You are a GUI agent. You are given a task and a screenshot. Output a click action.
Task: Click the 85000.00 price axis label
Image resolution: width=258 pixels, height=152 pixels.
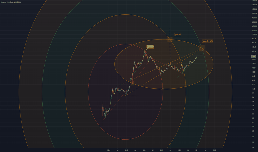(x=254, y=18)
